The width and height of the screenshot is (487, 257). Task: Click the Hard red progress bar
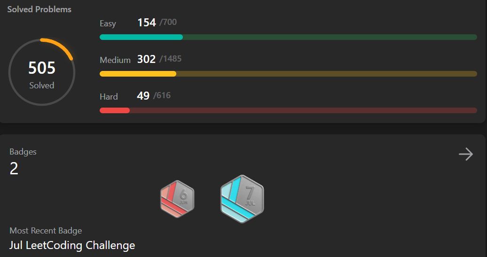(x=288, y=110)
